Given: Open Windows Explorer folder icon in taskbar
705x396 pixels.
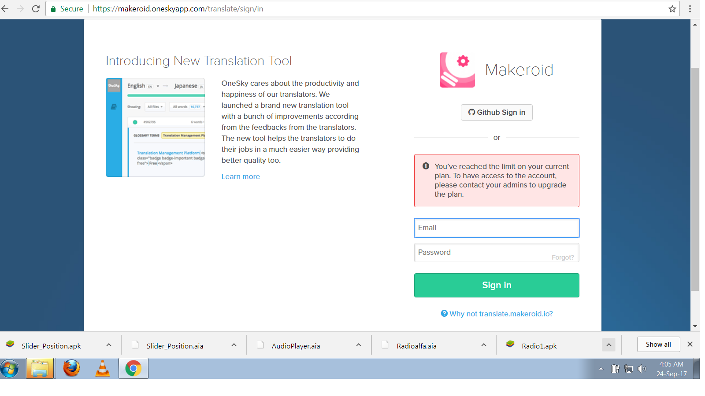Looking at the screenshot, I should (40, 368).
